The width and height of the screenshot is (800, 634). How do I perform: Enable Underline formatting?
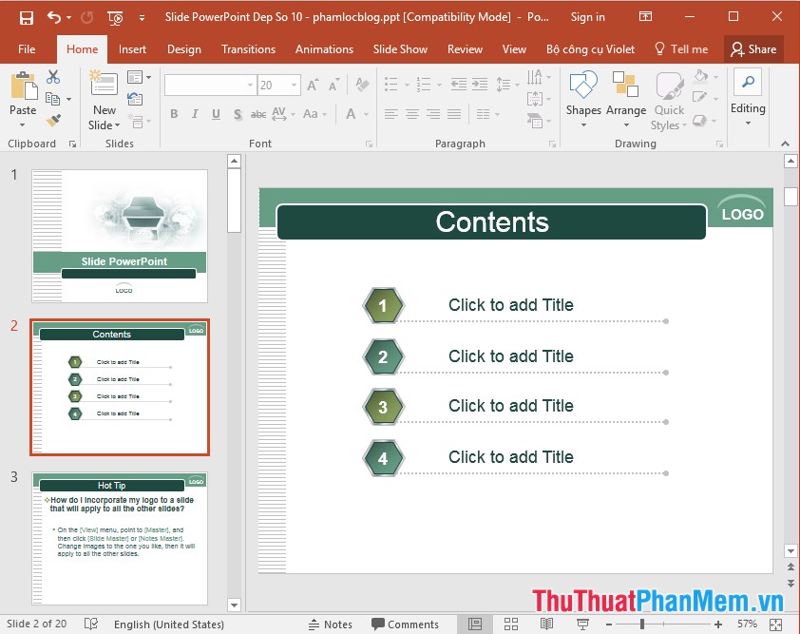[x=216, y=113]
